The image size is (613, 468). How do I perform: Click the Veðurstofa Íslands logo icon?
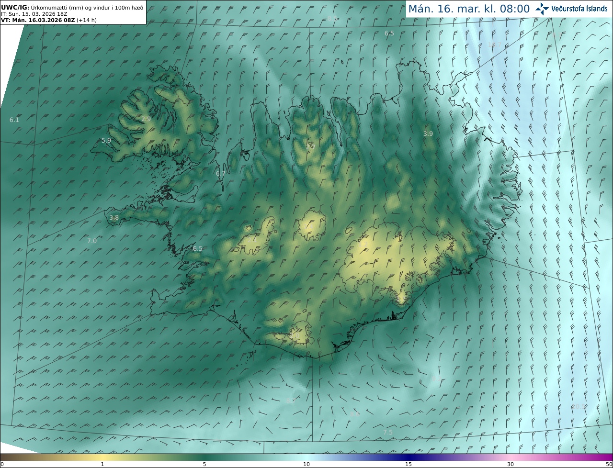(x=542, y=9)
